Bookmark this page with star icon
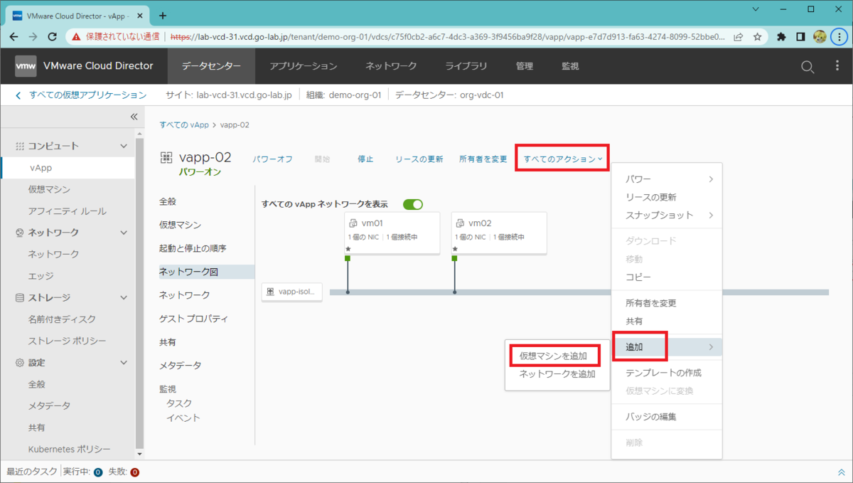Viewport: 853px width, 483px height. [x=758, y=36]
